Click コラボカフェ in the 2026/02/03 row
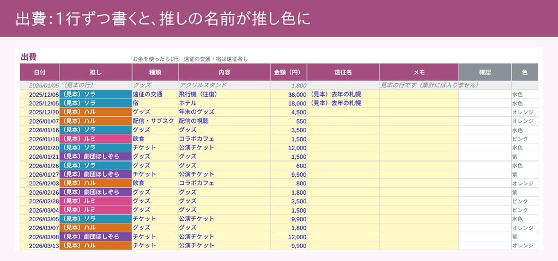The width and height of the screenshot is (558, 261). coord(225,183)
